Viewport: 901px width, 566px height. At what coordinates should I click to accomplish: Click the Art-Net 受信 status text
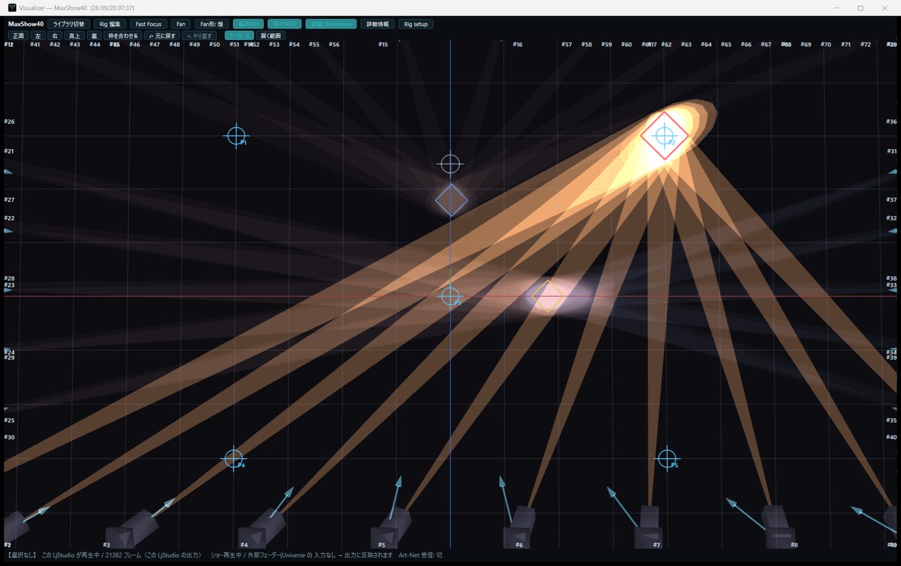coord(420,555)
